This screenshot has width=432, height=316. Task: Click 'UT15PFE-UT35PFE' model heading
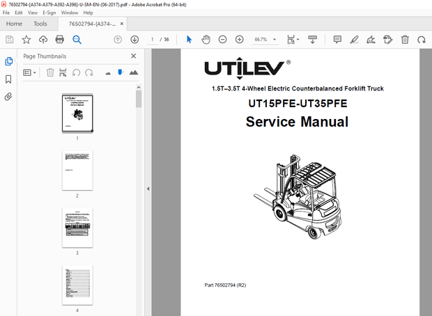298,104
